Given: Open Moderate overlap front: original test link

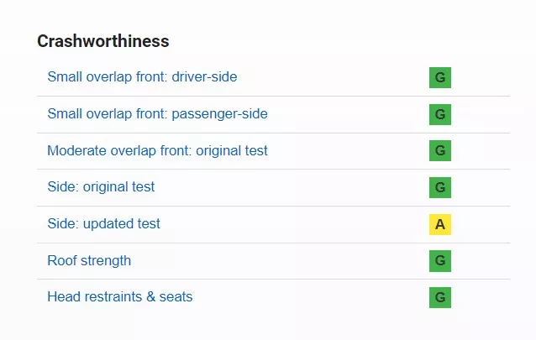Looking at the screenshot, I should [x=157, y=150].
